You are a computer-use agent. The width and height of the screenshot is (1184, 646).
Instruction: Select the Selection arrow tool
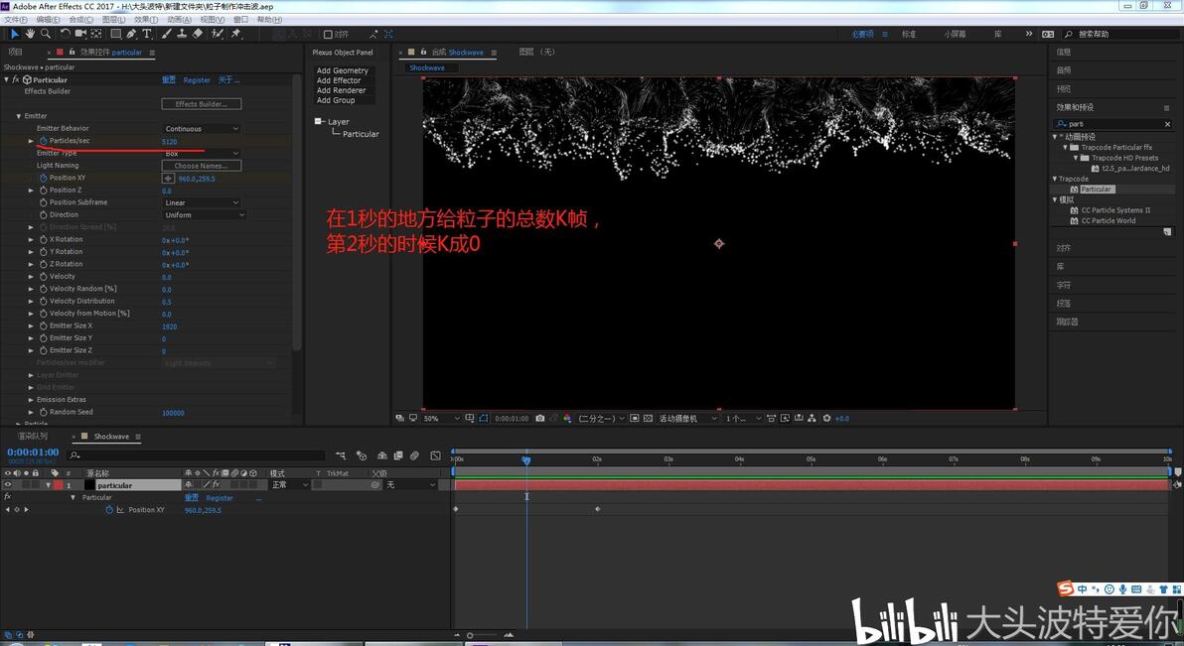click(x=14, y=34)
